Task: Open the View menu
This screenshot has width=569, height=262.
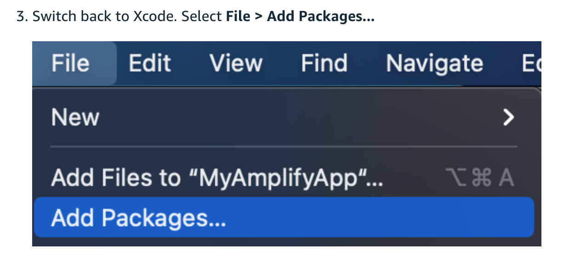Action: pos(236,63)
